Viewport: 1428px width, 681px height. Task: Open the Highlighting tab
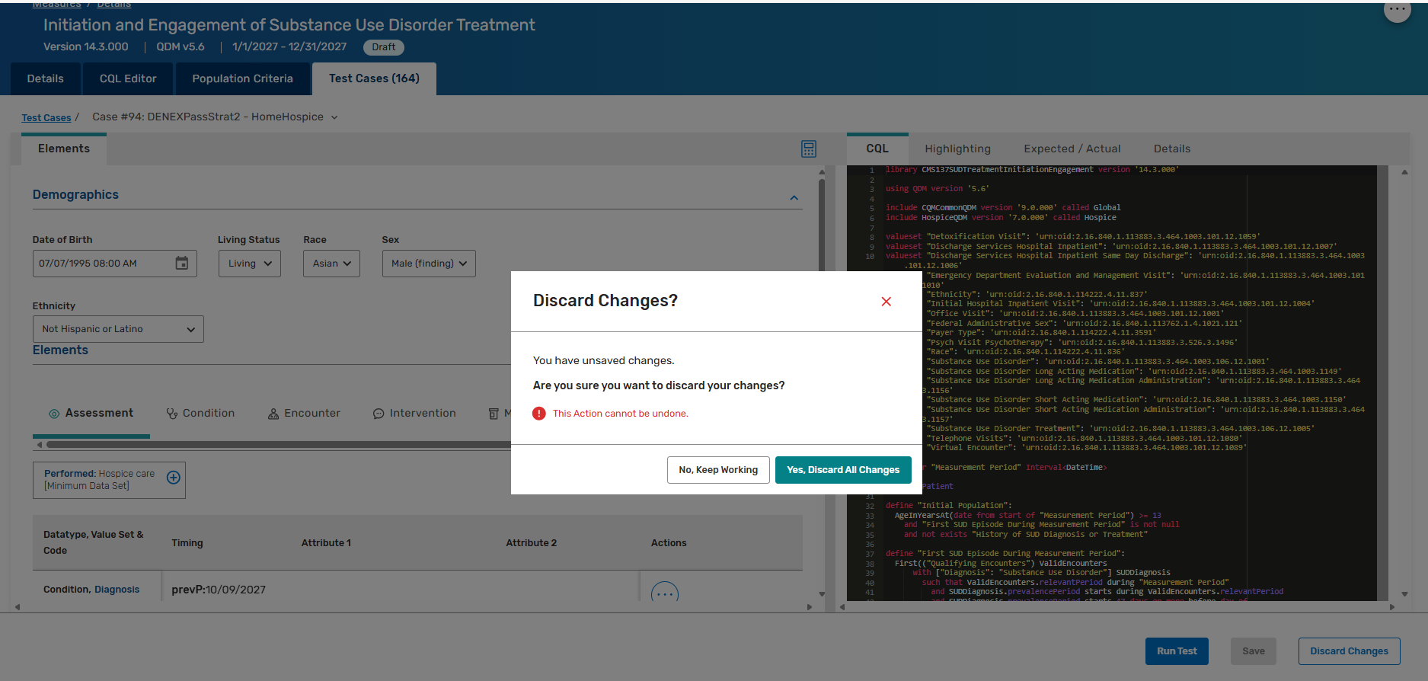pyautogui.click(x=957, y=149)
